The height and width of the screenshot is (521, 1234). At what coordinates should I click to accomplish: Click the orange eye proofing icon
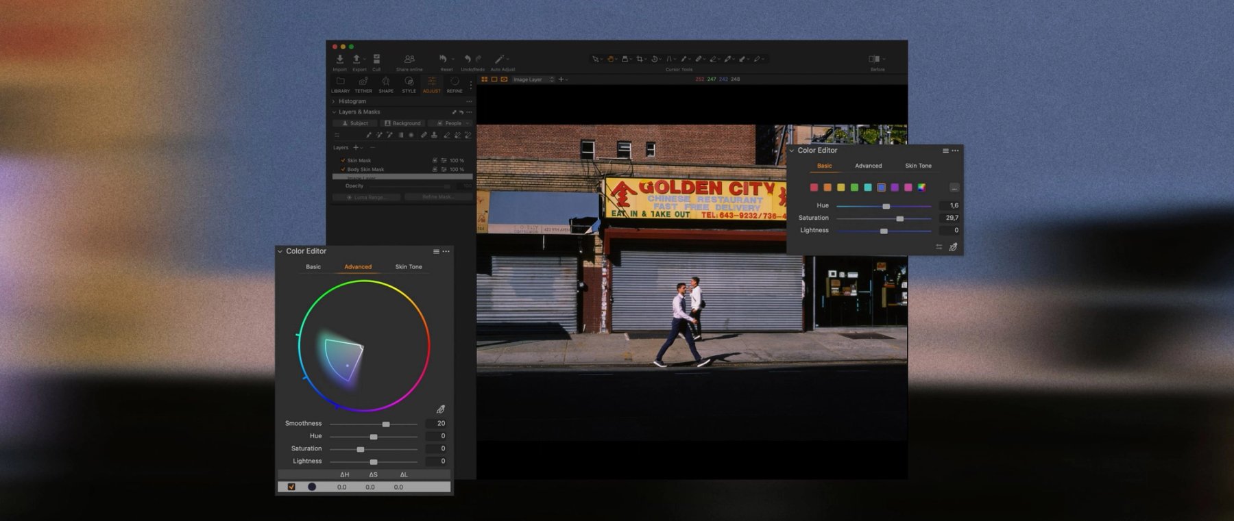pyautogui.click(x=504, y=79)
